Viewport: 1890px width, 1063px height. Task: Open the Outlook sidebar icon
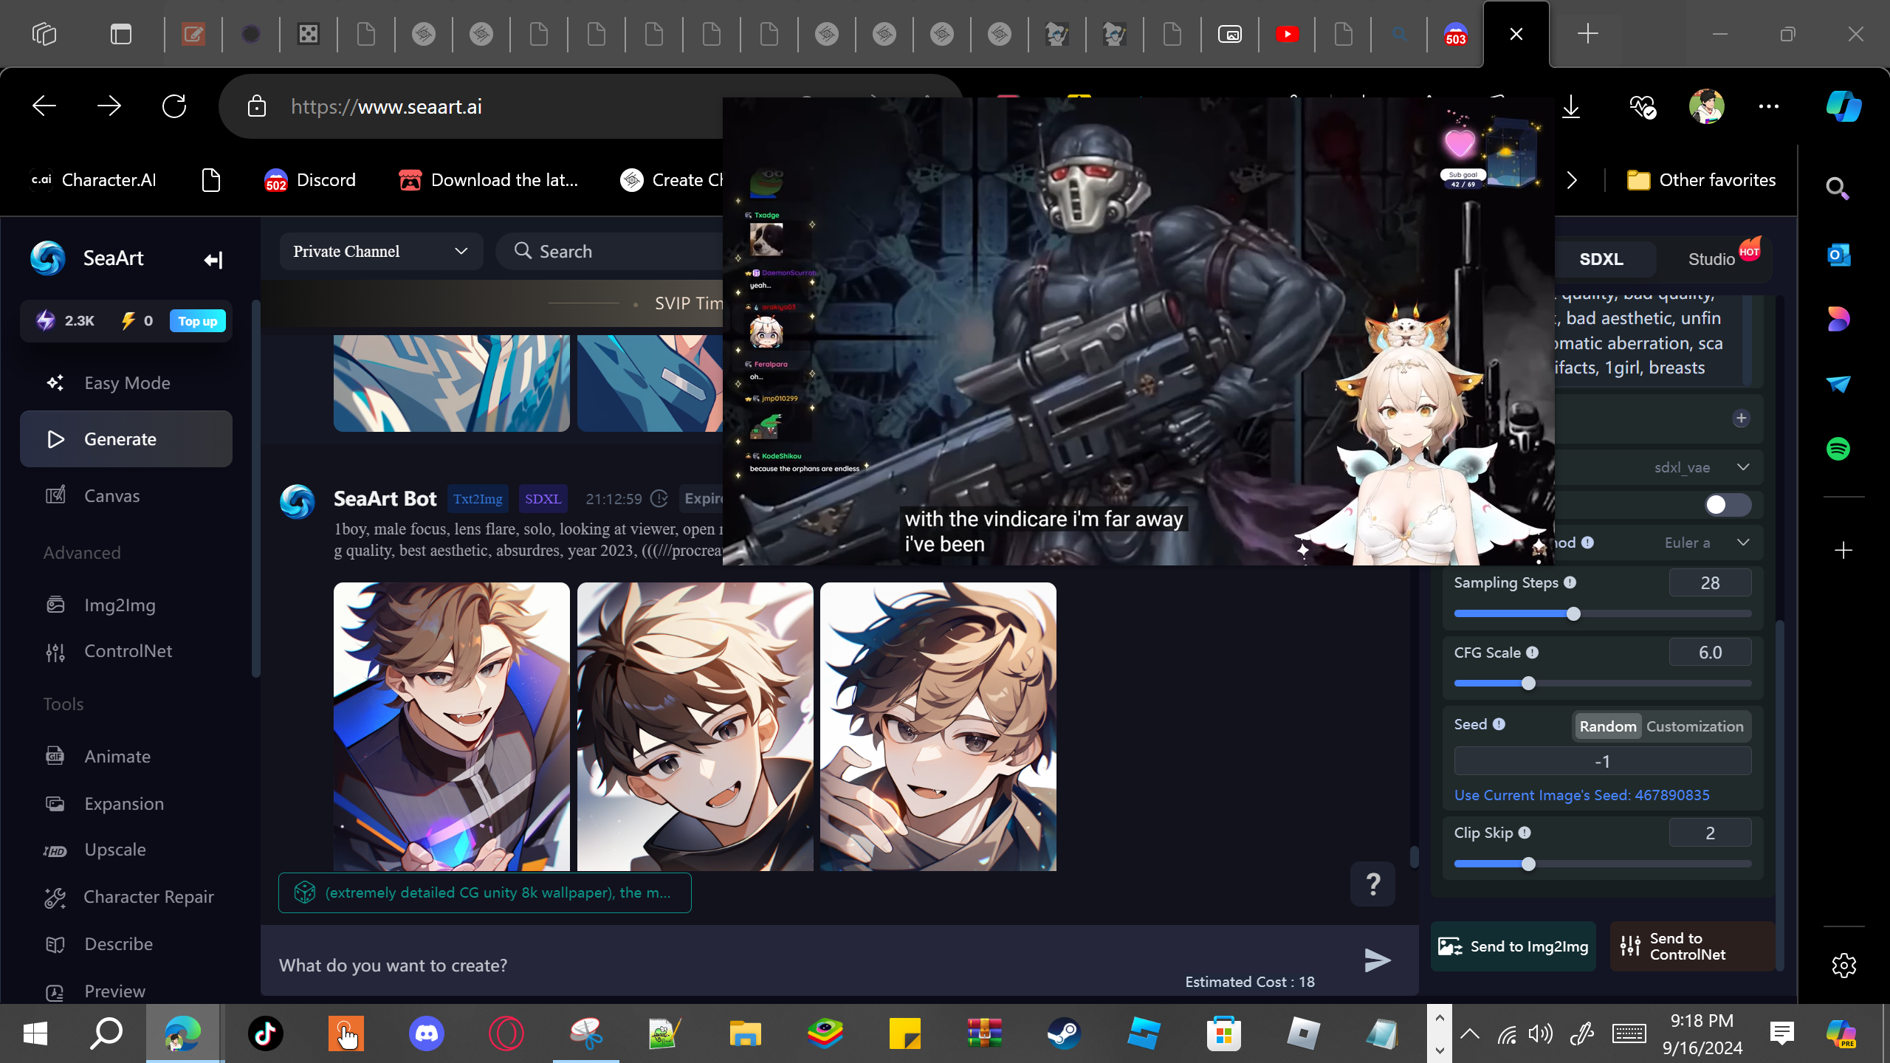click(x=1838, y=255)
